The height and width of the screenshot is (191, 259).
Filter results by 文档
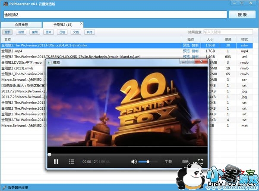[76, 32]
